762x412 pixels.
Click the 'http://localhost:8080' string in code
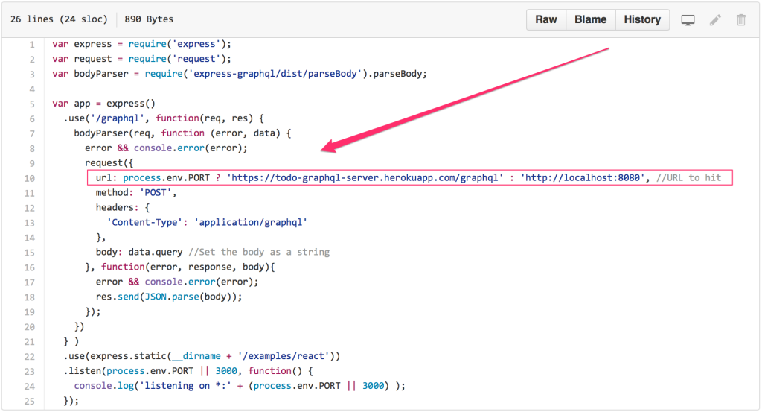(581, 178)
